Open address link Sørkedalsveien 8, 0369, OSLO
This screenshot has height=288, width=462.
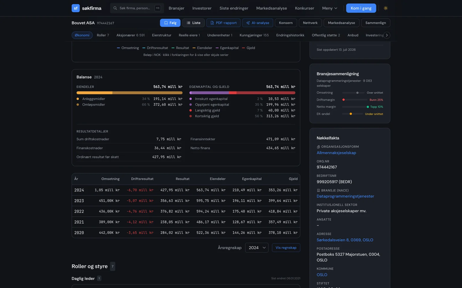coord(345,240)
